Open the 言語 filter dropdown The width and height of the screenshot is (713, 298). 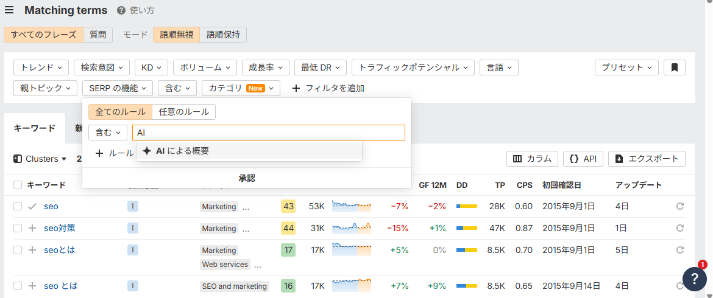click(x=499, y=68)
